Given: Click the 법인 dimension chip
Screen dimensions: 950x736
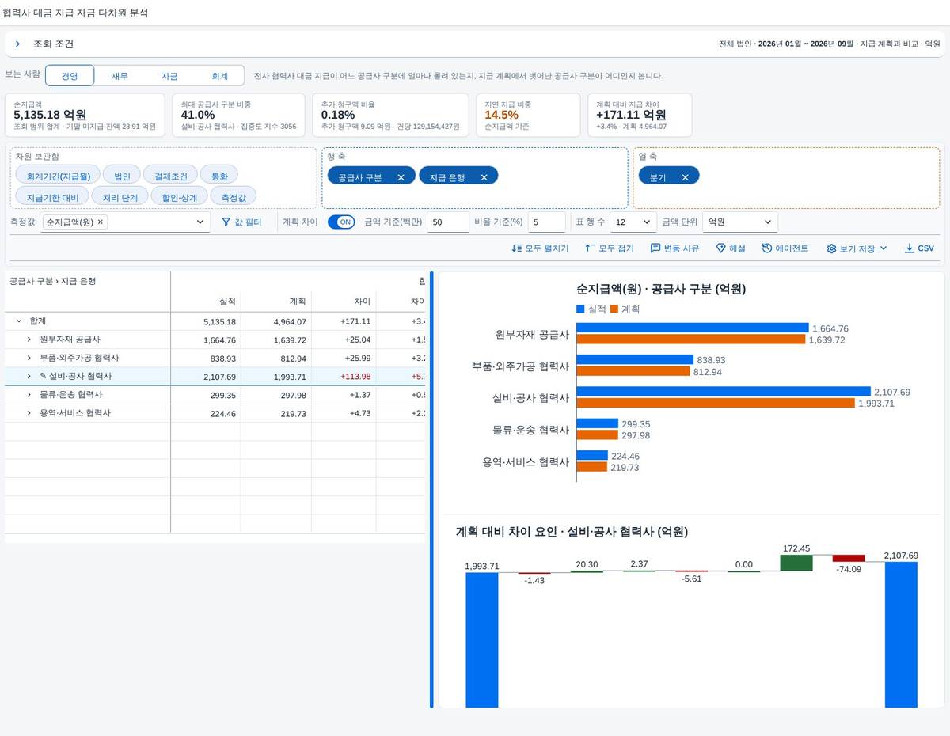Looking at the screenshot, I should pos(122,176).
